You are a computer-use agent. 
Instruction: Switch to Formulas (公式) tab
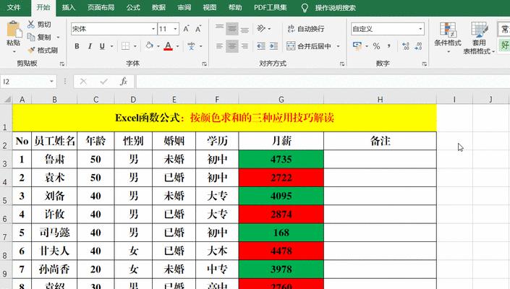point(133,7)
